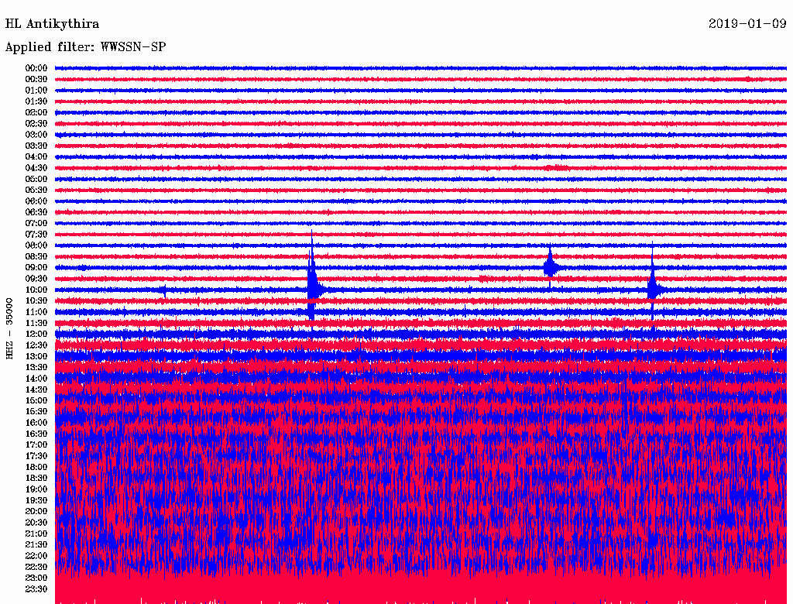Click the 06:30 time label
The image size is (793, 604).
[36, 212]
